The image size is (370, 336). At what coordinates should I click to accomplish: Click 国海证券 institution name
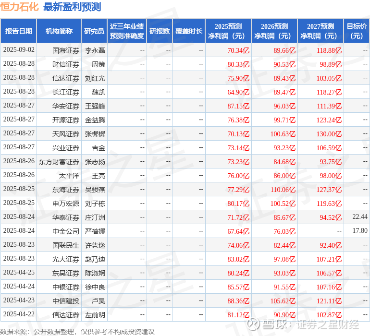pyautogui.click(x=66, y=50)
